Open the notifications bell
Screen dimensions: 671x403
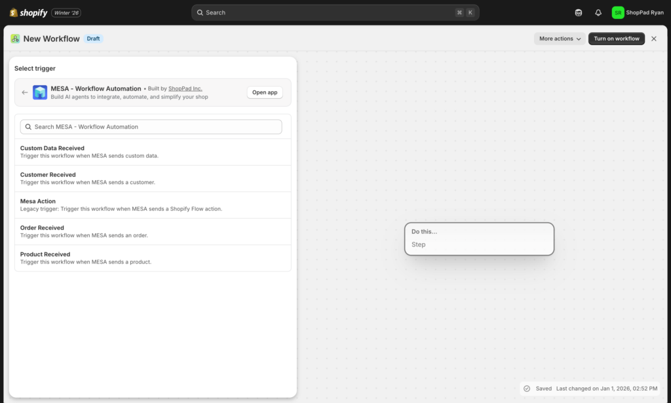[598, 12]
